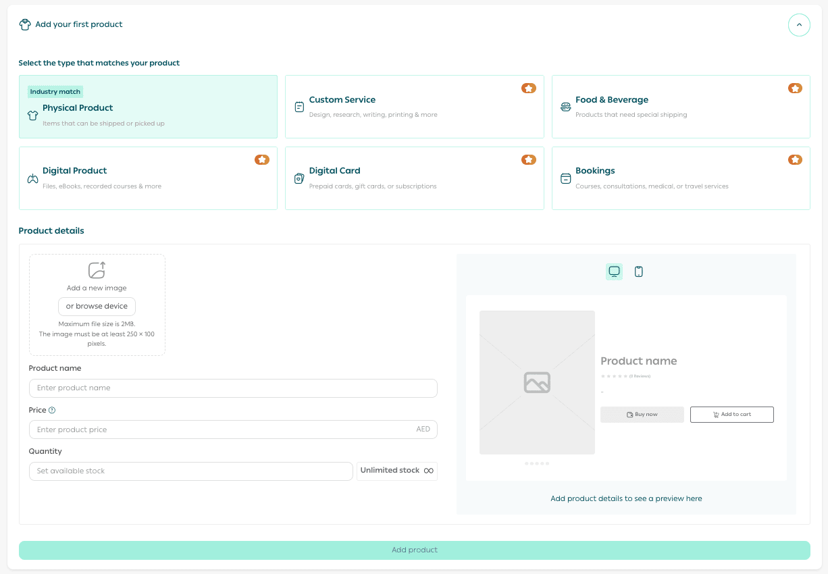Collapse the Add your first product section
828x574 pixels.
(799, 25)
